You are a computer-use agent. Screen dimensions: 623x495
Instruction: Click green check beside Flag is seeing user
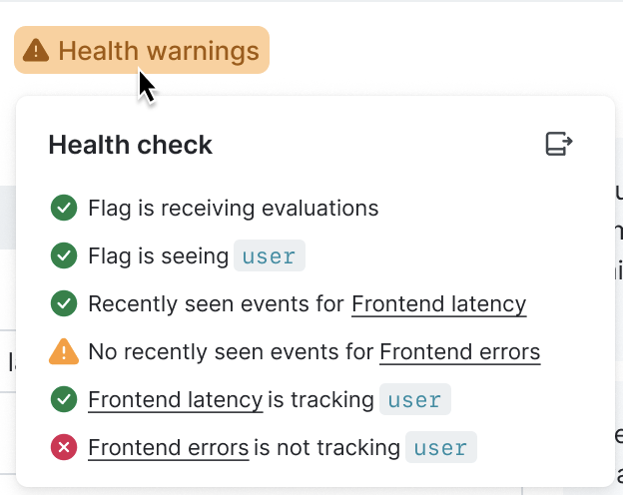64,256
